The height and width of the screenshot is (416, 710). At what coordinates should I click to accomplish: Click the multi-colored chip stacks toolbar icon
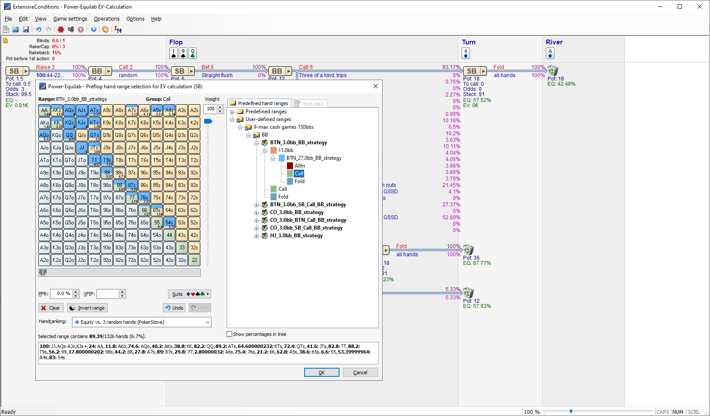click(x=71, y=29)
